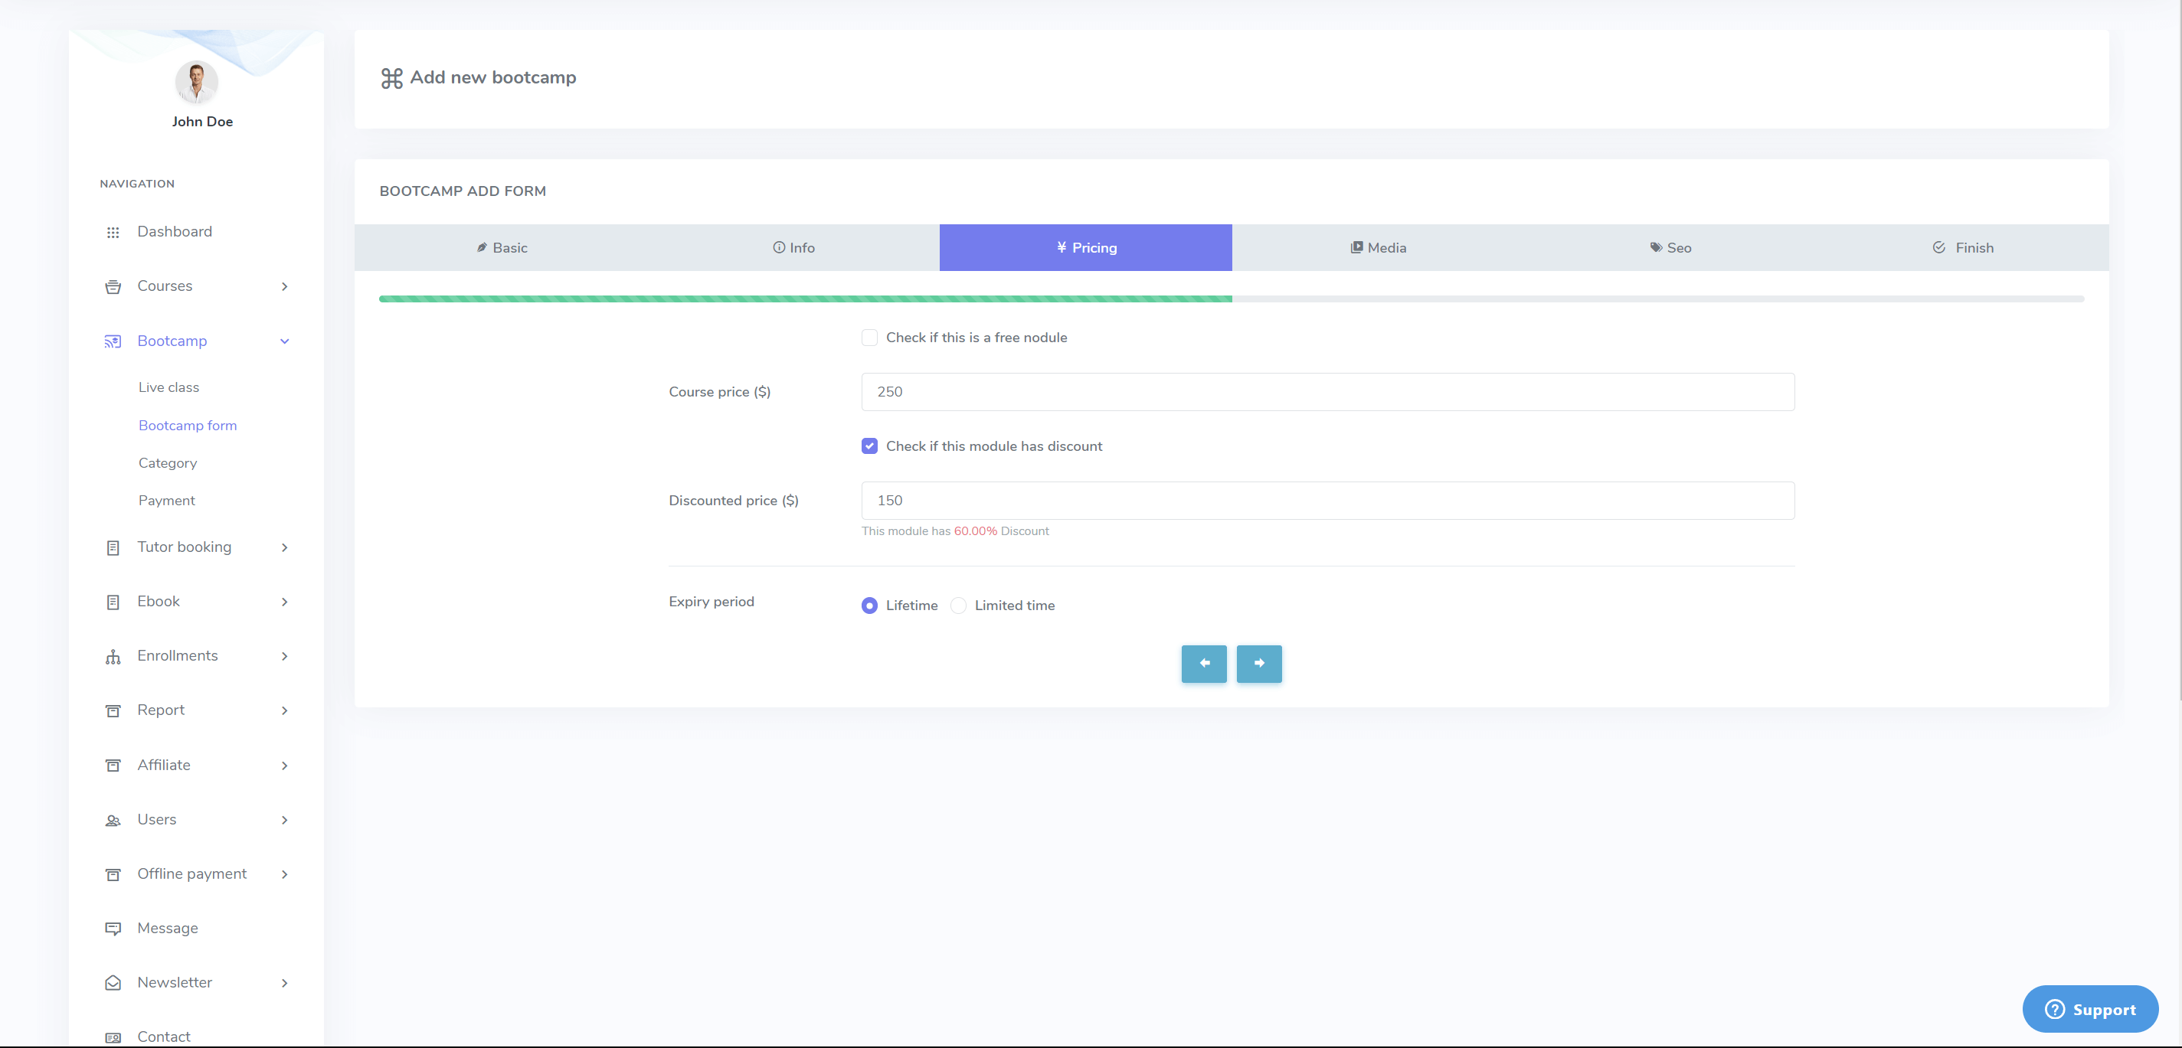Click the Support help button
The width and height of the screenshot is (2182, 1048).
pos(2089,1009)
